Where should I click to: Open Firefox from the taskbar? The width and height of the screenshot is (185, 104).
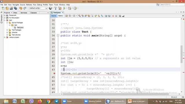[40, 101]
